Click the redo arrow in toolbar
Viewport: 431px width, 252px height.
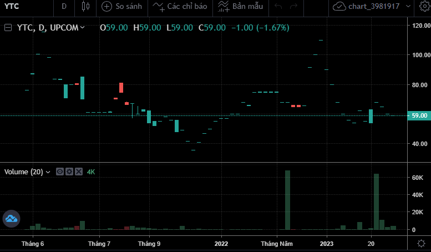coord(294,7)
